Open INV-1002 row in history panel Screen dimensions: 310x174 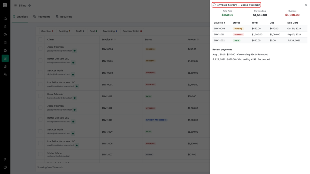(260, 40)
